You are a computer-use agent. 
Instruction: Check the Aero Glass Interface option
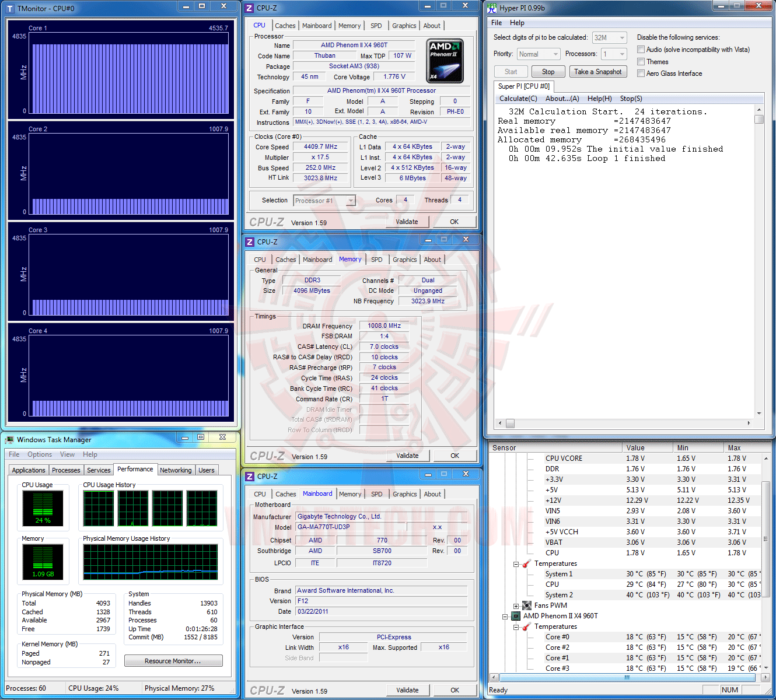(641, 73)
